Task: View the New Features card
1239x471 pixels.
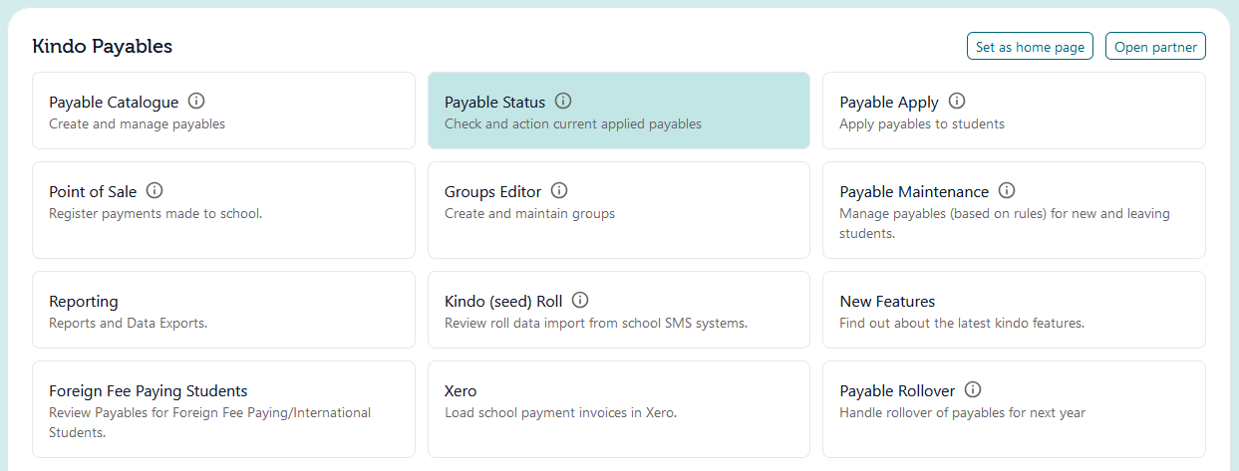Action: click(x=1014, y=311)
